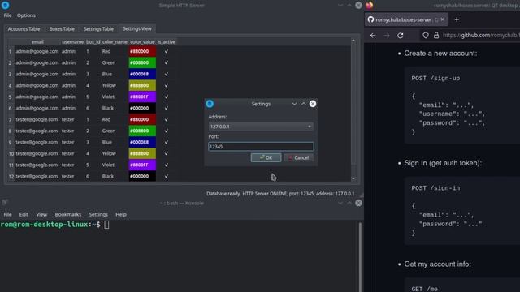520x292 pixels.
Task: Click the box_id column header
Action: pos(93,41)
